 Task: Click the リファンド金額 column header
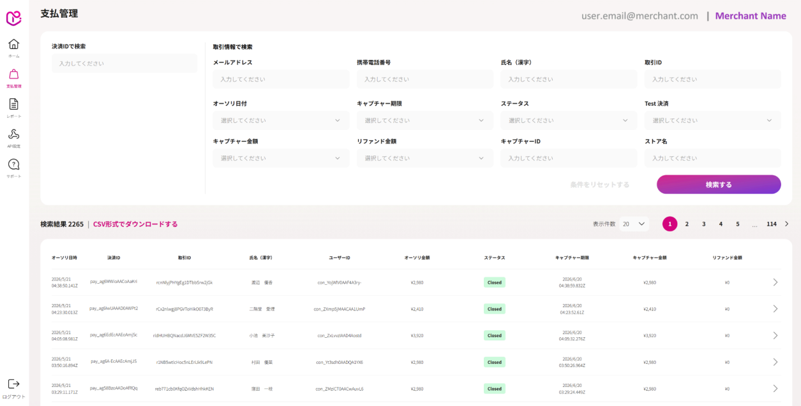point(727,257)
